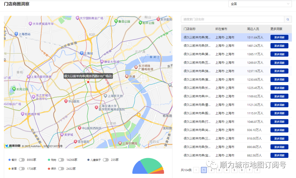This screenshot has width=296, height=178.
Task: Click the 上海站 station marker
Action: [x=82, y=53]
